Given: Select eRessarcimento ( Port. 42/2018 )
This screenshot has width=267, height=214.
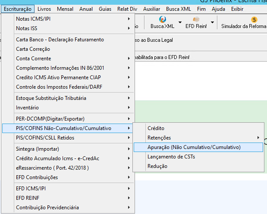Looking at the screenshot, I should point(68,168).
